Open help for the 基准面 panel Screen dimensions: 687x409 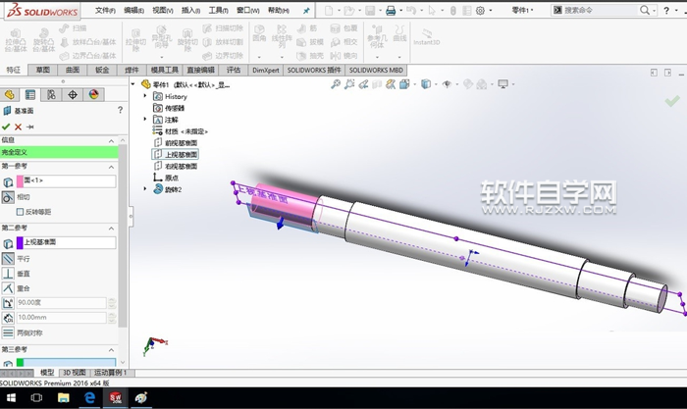[x=120, y=111]
